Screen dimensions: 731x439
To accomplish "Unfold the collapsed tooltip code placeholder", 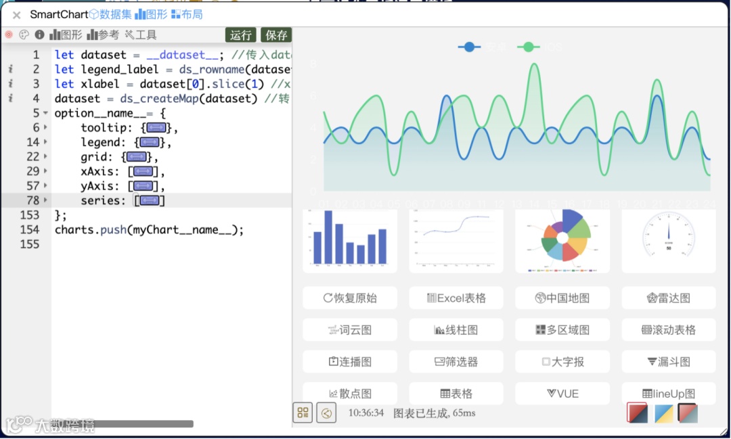I will (156, 128).
